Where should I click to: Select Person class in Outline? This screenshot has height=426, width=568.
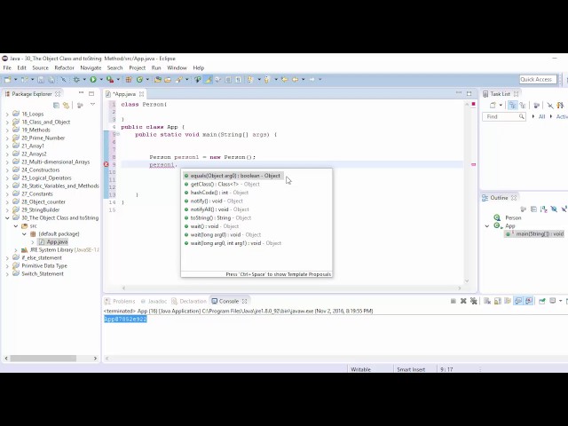click(513, 217)
